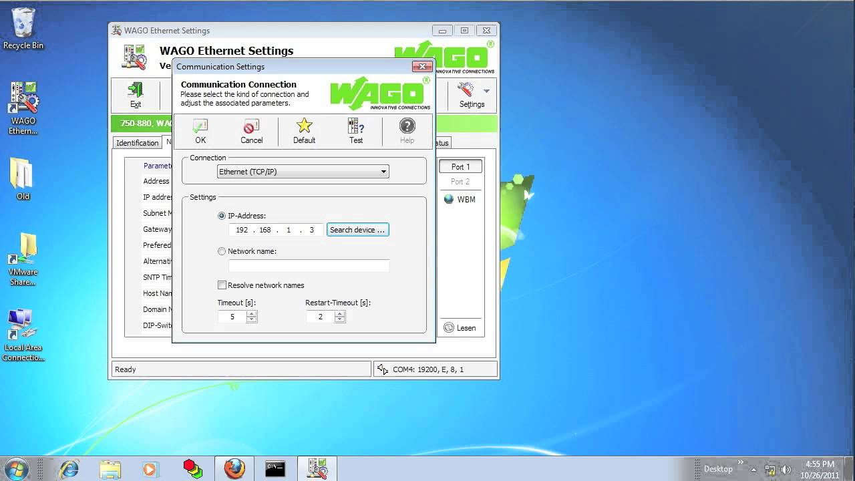Open the media player taskbar icon
The width and height of the screenshot is (855, 481).
(x=150, y=468)
